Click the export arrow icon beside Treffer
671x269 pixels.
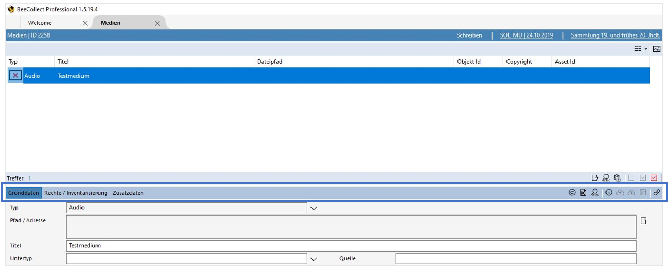pyautogui.click(x=595, y=178)
